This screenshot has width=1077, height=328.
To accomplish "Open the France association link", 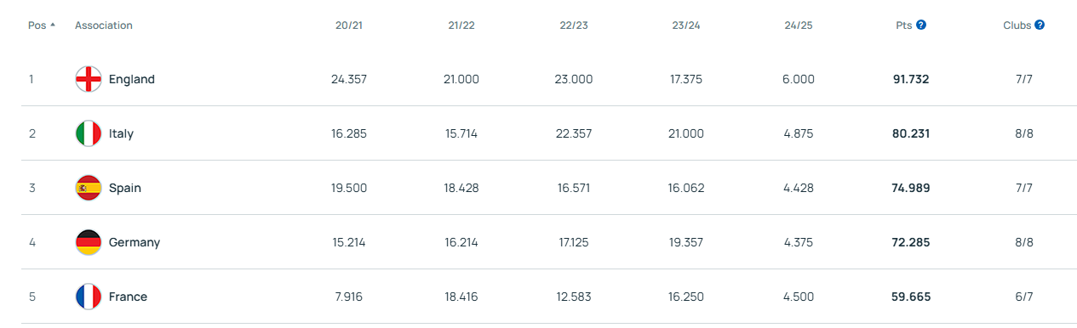I will [x=128, y=297].
